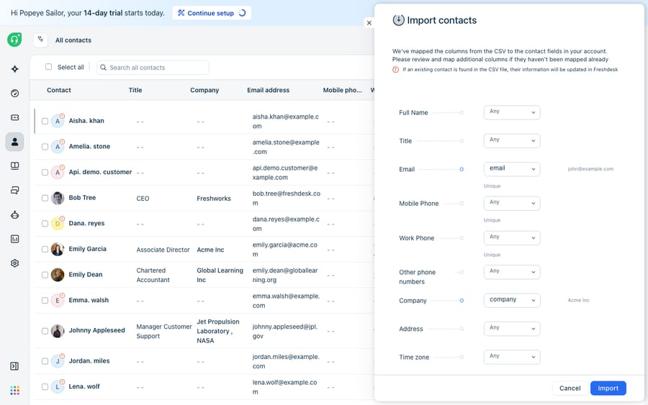Click the filter icon beside All contacts
648x405 pixels.
pos(40,40)
